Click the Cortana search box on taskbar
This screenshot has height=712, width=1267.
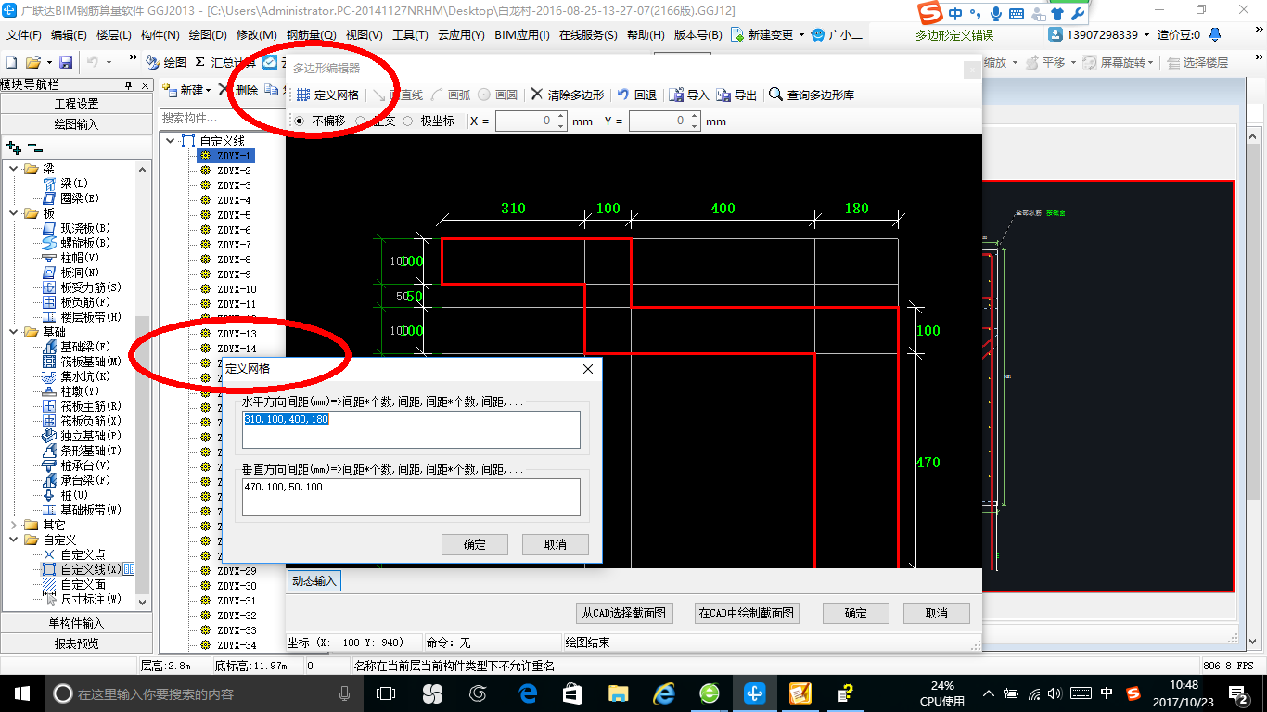coord(204,693)
